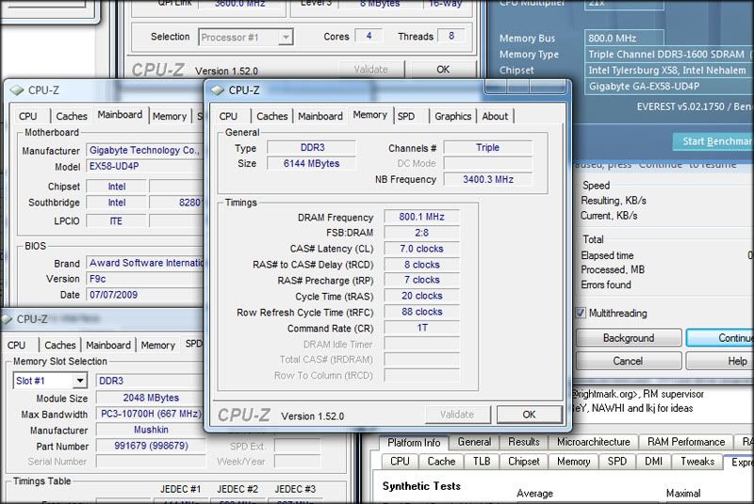
Task: Click the Part Number value 991679 (998679)
Action: 151,446
